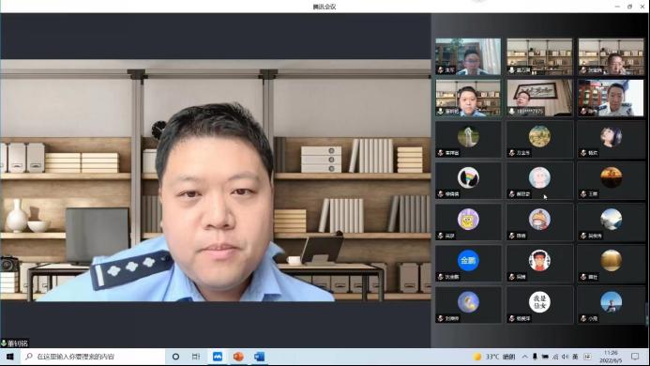The image size is (650, 366).
Task: Open Word from the taskbar
Action: pyautogui.click(x=259, y=357)
